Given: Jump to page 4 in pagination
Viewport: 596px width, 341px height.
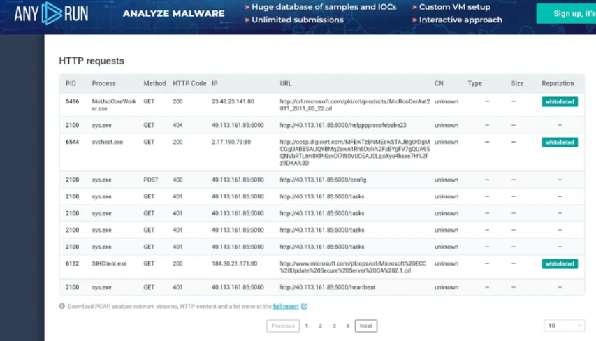Looking at the screenshot, I should (x=347, y=326).
